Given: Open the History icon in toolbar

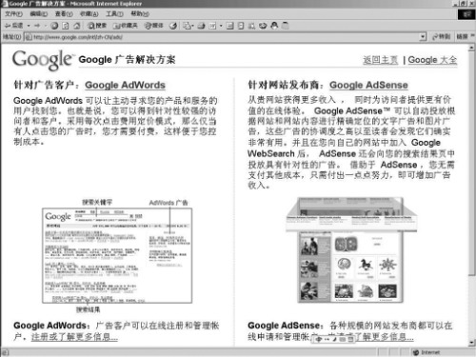Looking at the screenshot, I should 173,26.
